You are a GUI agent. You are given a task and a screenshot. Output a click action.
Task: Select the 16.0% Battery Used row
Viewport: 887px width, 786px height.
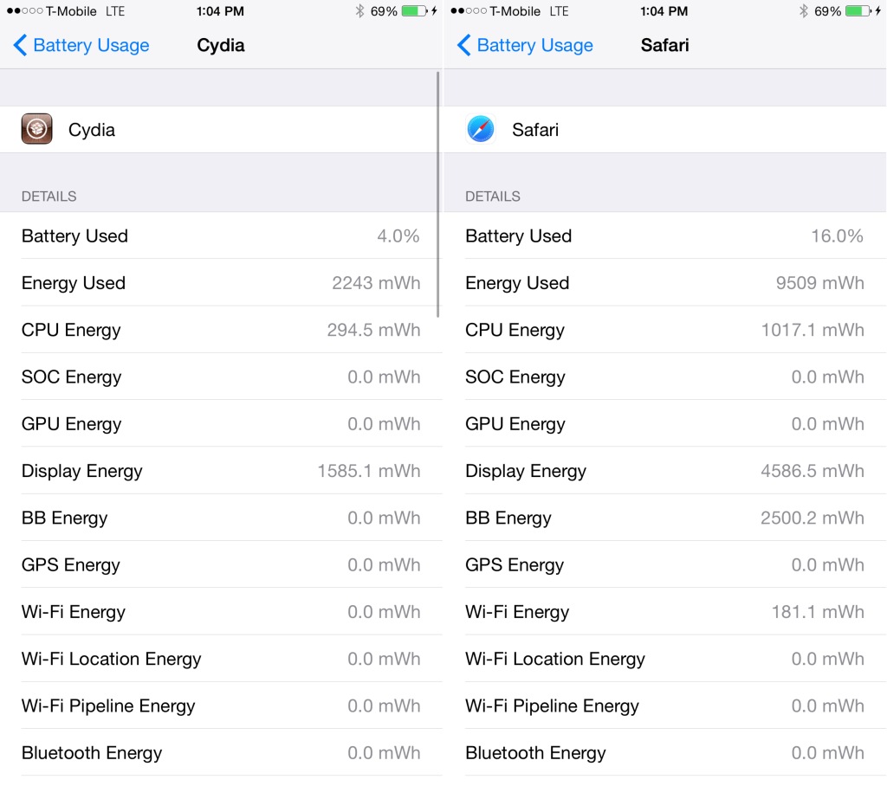pos(664,235)
